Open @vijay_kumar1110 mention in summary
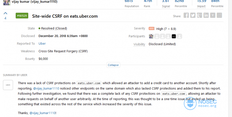The width and height of the screenshot is (232, 117). coord(46,88)
